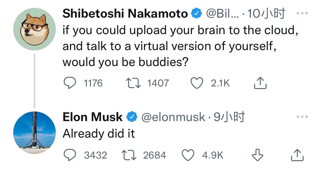Open the "Already did it" reply text
The height and width of the screenshot is (169, 323).
[x=99, y=134]
